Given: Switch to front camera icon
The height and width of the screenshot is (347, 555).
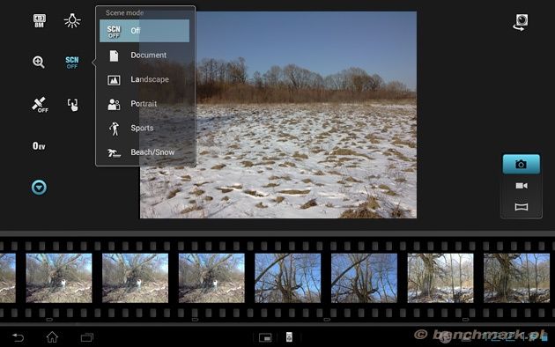Looking at the screenshot, I should coord(521,22).
